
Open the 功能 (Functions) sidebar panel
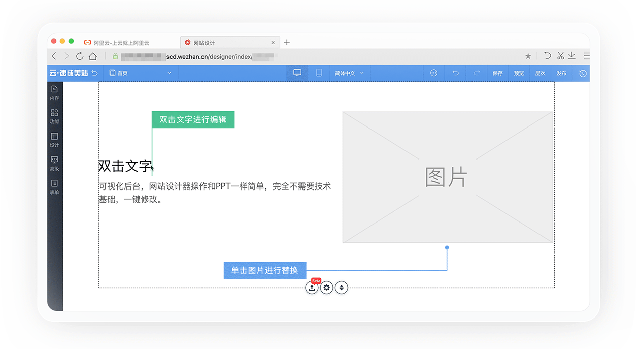pos(54,116)
